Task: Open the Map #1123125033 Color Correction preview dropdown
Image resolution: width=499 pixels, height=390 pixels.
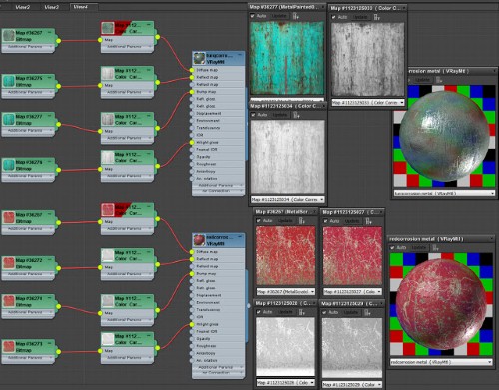Action: click(368, 103)
